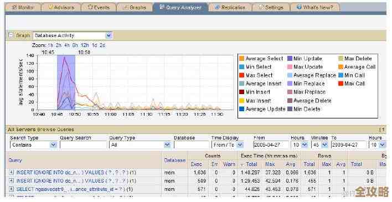Viewport: 392px width, 202px height.
Task: Set zoom to 2h
Action: (59, 45)
